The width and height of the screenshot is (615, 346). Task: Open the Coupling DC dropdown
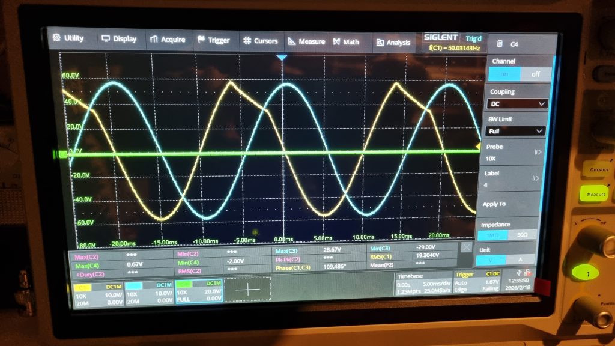(516, 104)
